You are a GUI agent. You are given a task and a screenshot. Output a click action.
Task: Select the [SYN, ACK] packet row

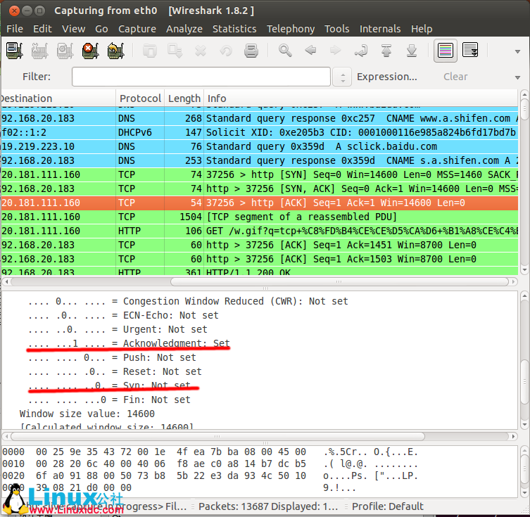pyautogui.click(x=260, y=189)
